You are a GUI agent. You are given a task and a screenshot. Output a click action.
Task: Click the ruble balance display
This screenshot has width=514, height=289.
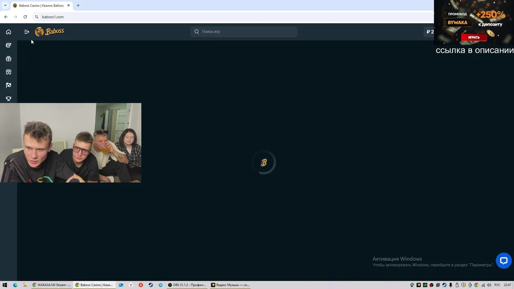click(429, 32)
